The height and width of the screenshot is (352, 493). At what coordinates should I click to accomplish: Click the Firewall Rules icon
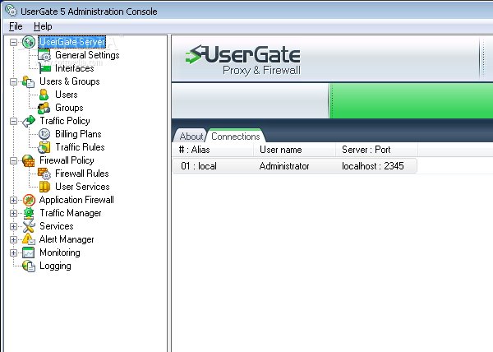pos(44,174)
